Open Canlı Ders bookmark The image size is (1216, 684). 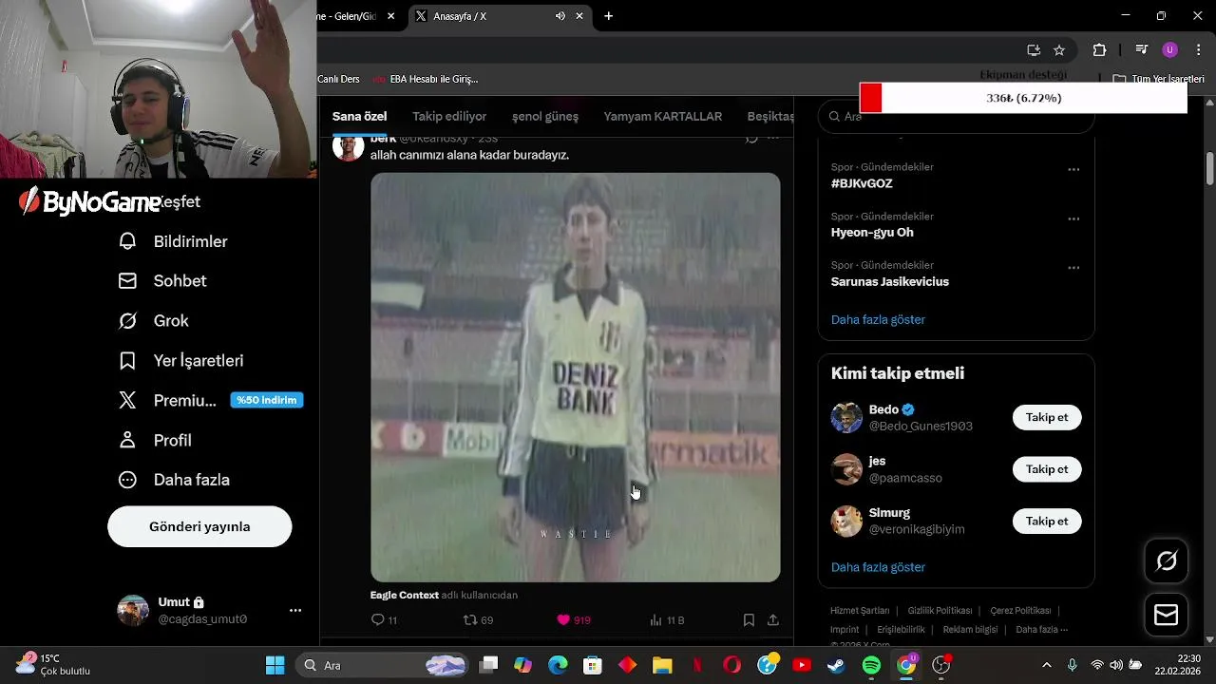pyautogui.click(x=338, y=79)
